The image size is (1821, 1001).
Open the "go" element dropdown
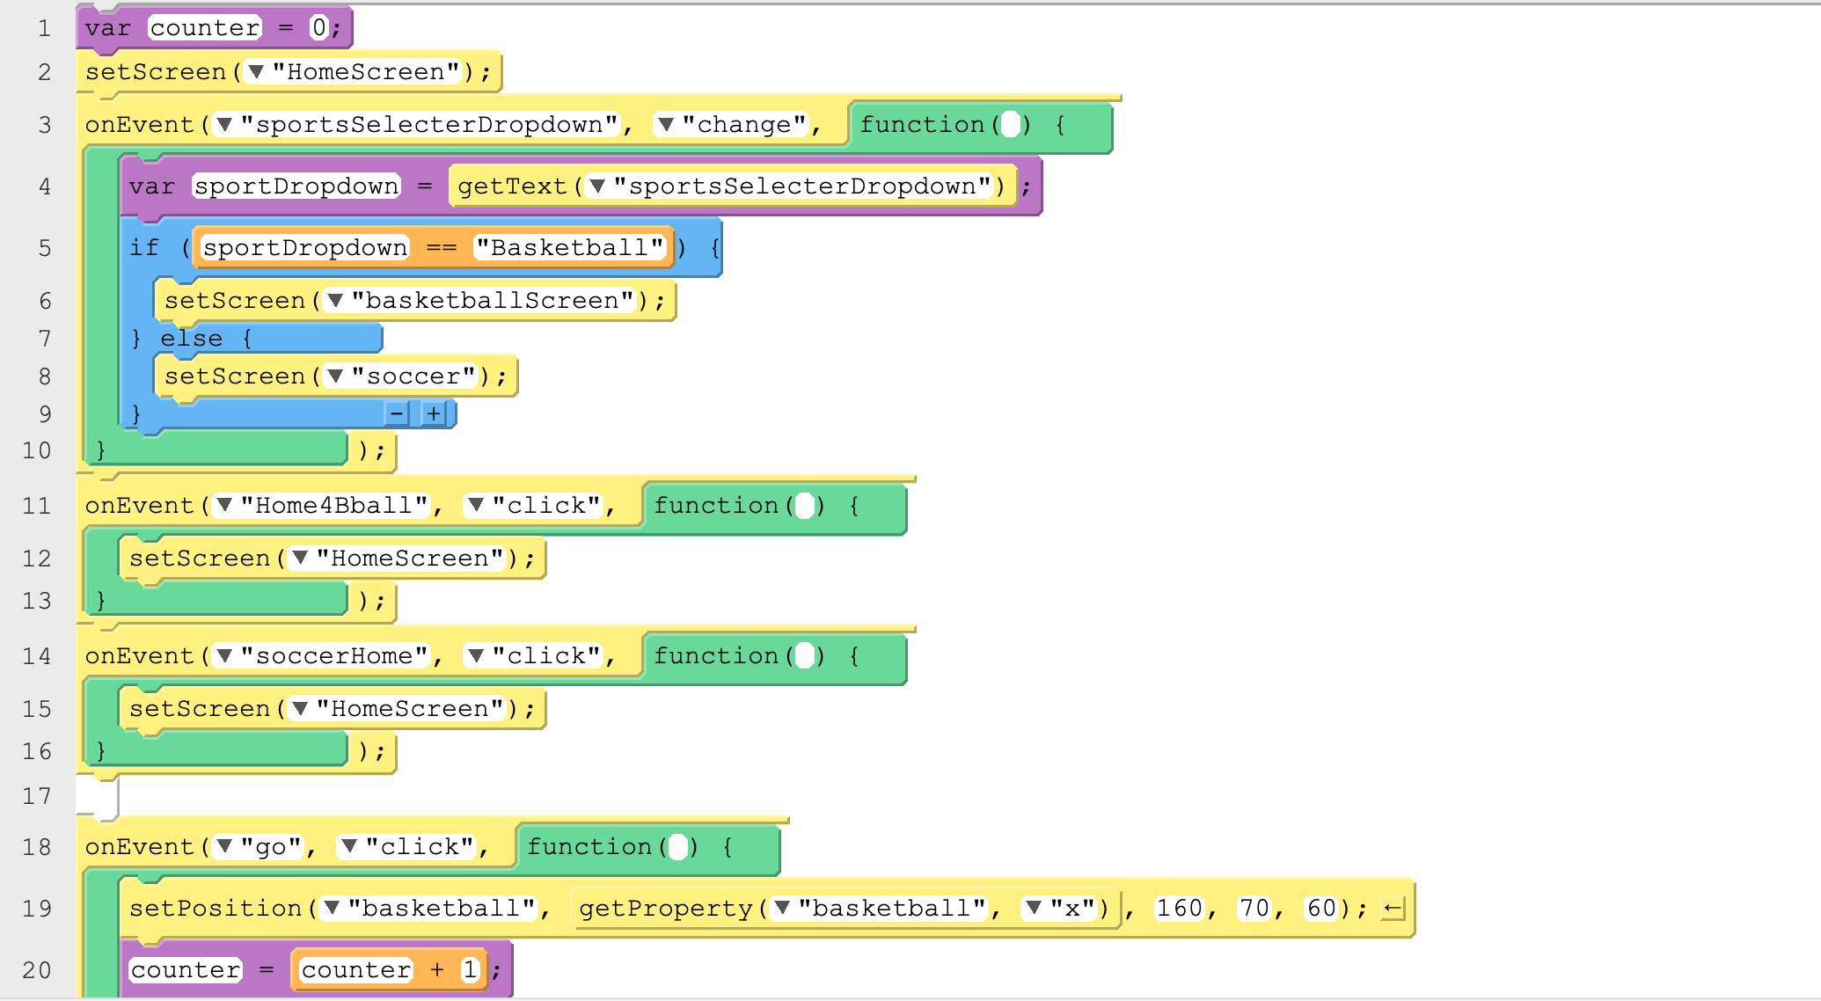pos(224,847)
